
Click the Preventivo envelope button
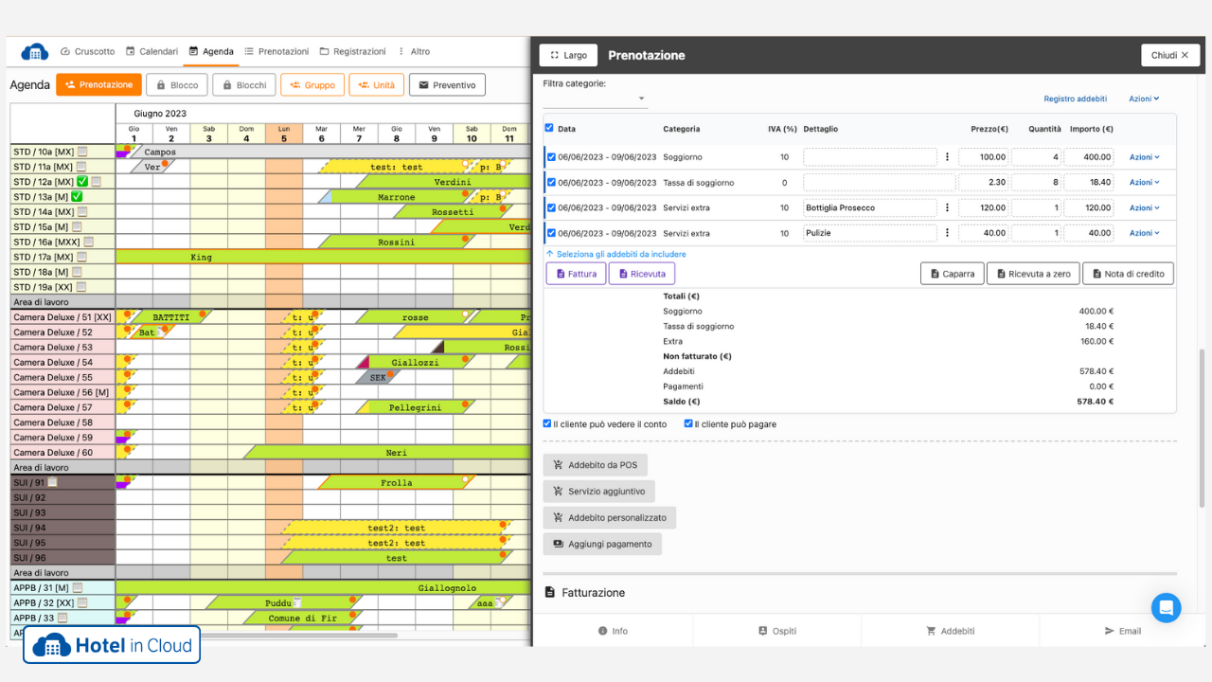pos(447,85)
